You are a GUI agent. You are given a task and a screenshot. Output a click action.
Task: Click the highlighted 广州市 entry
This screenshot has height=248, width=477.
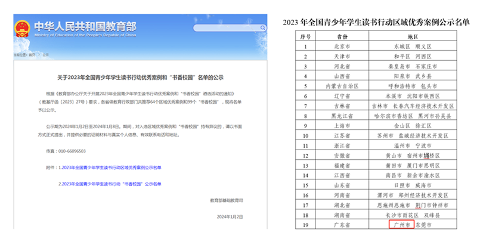[402, 225]
